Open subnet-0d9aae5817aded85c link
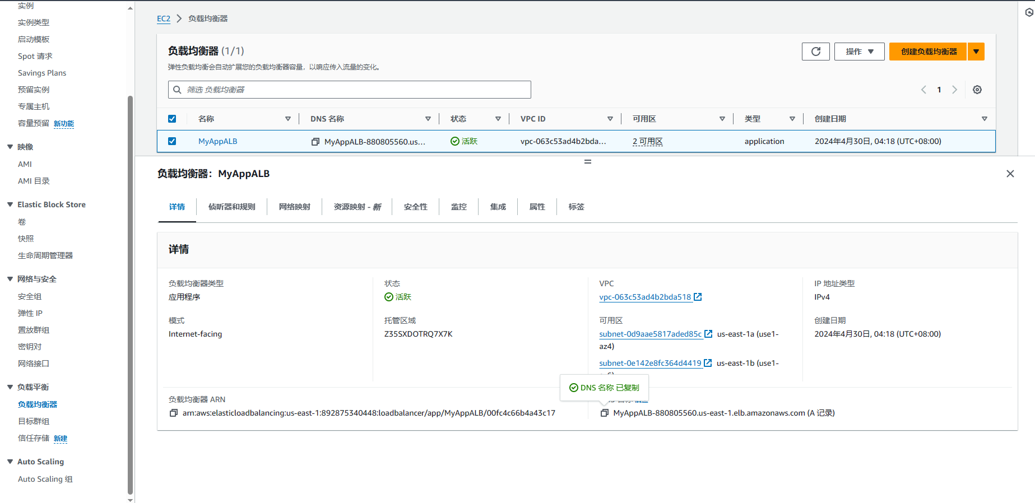Image resolution: width=1035 pixels, height=503 pixels. pos(651,334)
